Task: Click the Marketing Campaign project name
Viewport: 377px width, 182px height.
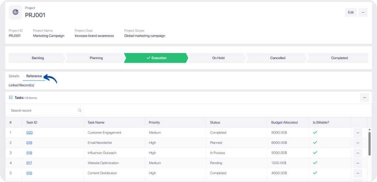Action: click(49, 36)
